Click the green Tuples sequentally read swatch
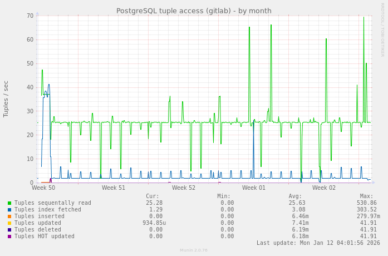This screenshot has width=388, height=256. pyautogui.click(x=9, y=203)
